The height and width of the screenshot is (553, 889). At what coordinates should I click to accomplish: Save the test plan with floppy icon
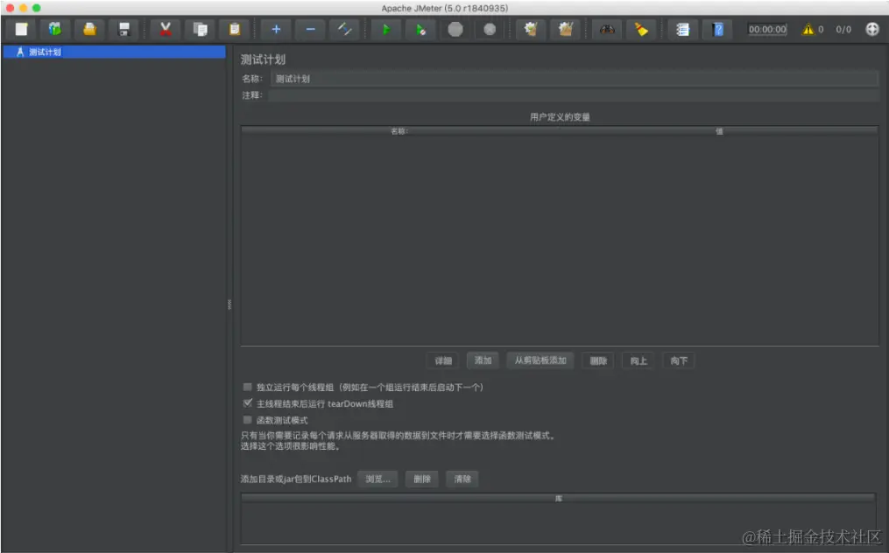(x=124, y=29)
